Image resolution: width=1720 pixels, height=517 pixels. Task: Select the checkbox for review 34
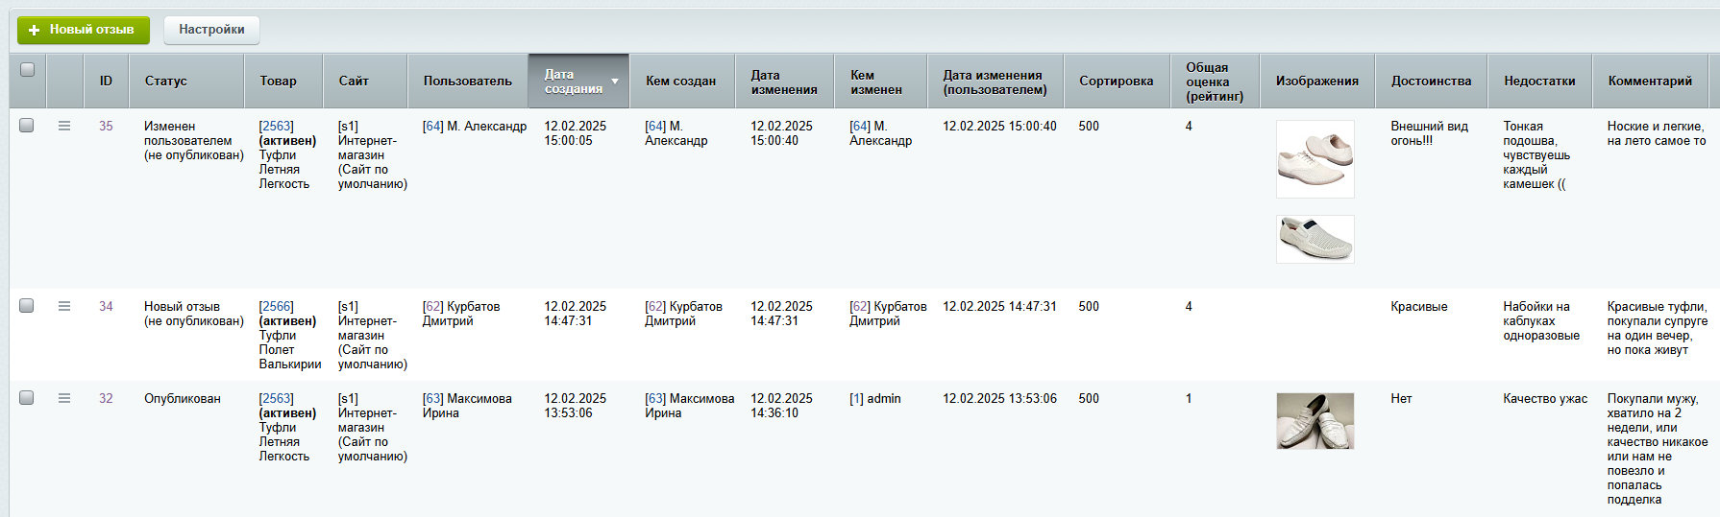tap(27, 306)
